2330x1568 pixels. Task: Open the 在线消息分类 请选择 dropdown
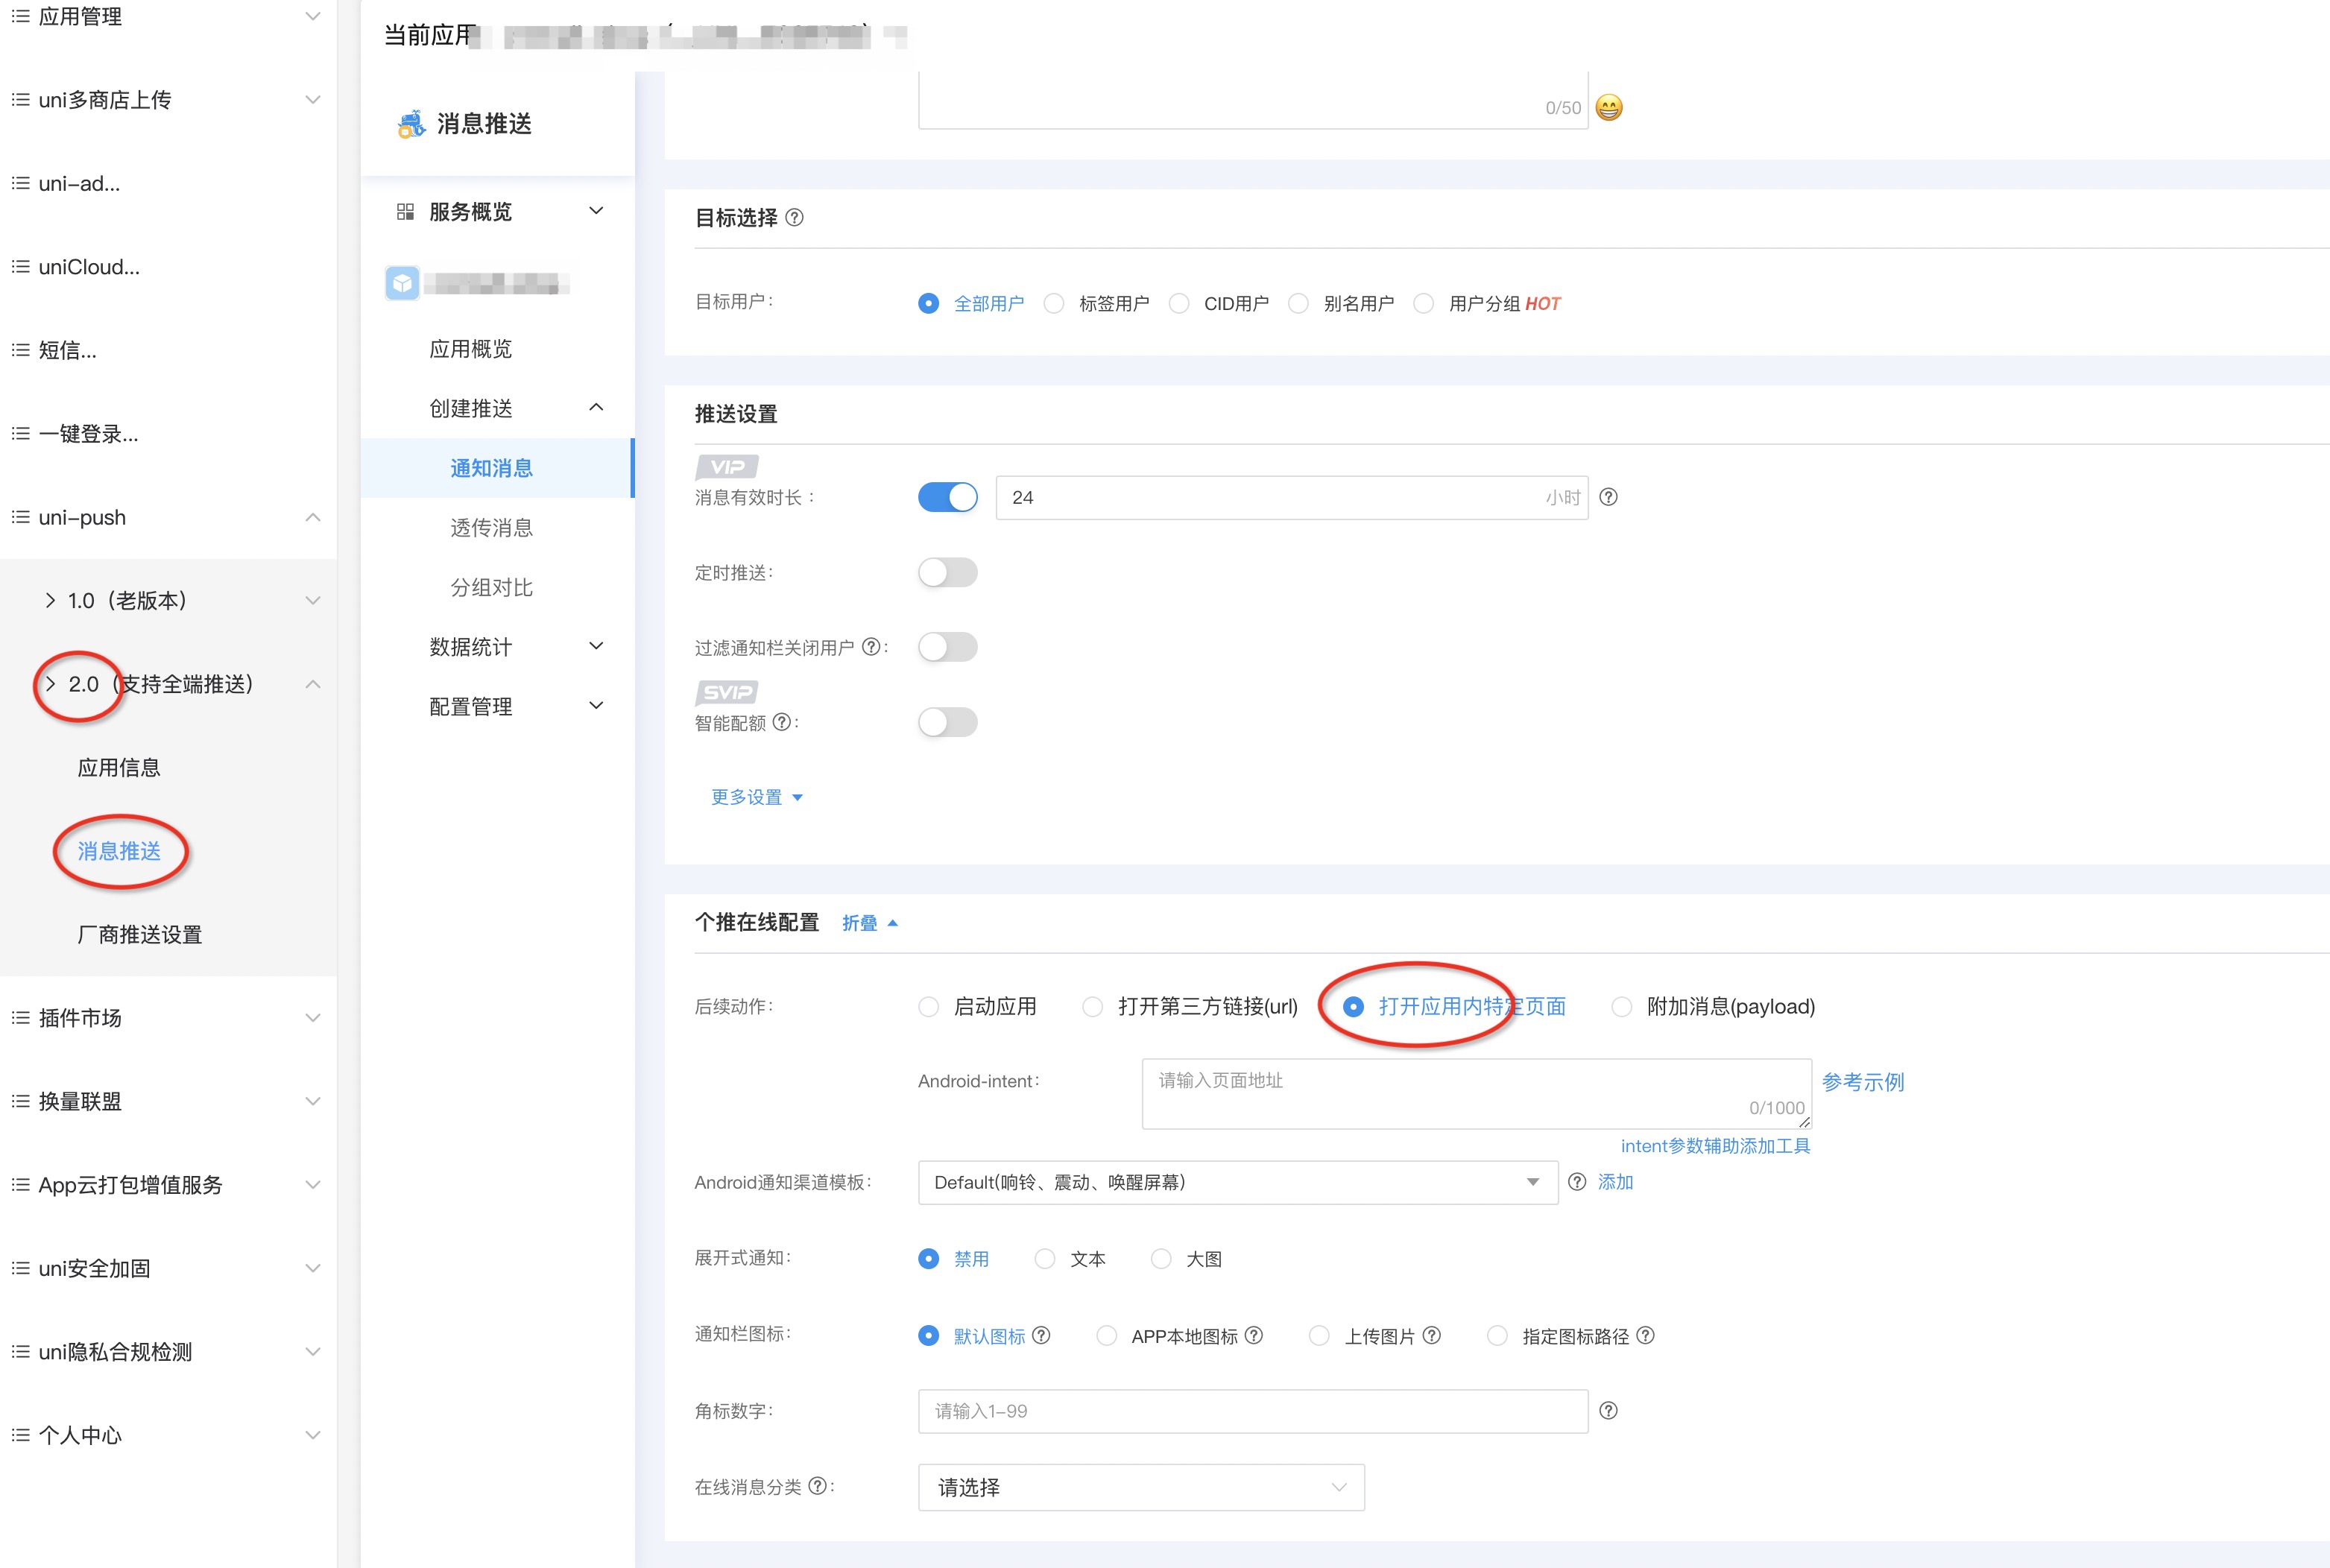pos(1140,1487)
